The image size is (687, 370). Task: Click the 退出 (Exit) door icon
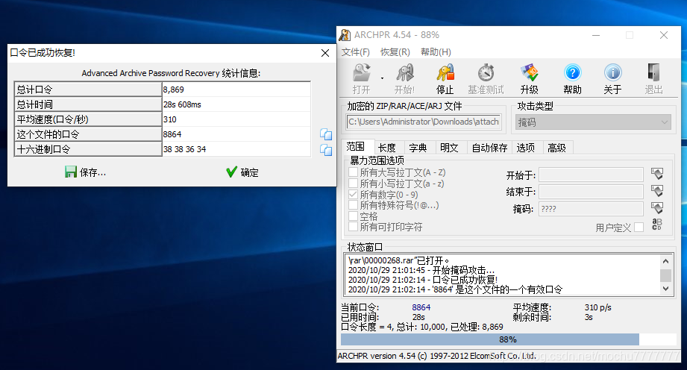653,78
